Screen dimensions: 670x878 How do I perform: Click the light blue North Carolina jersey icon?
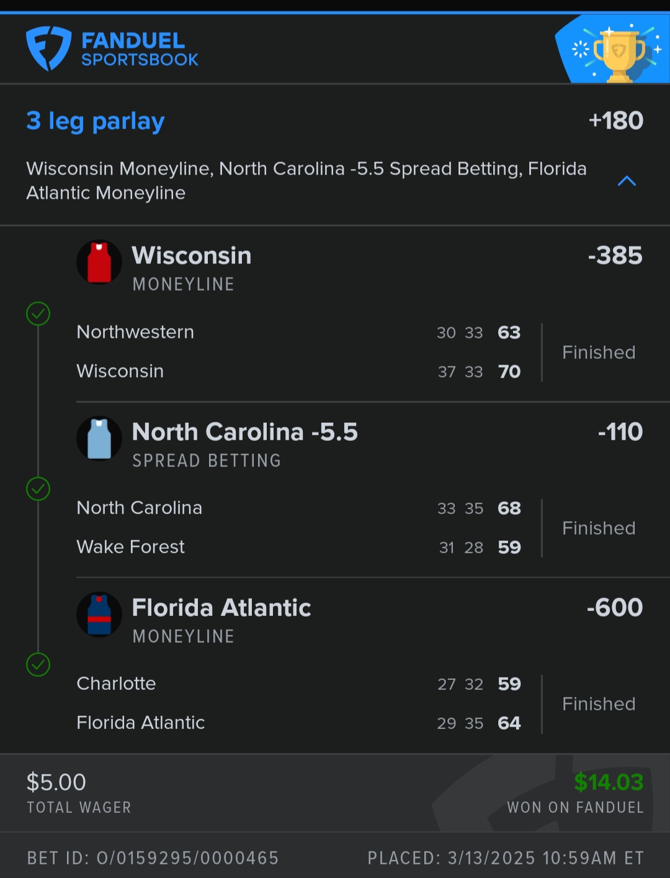click(99, 438)
